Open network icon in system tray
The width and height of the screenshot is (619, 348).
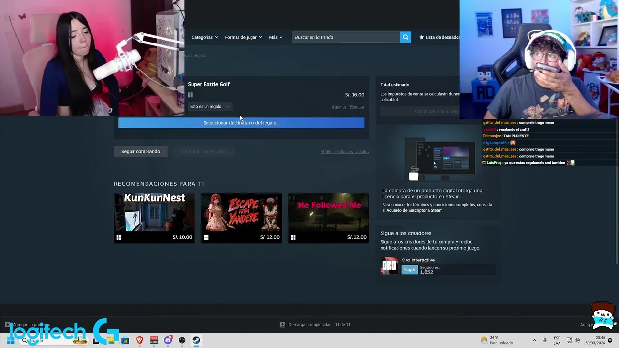coord(569,340)
